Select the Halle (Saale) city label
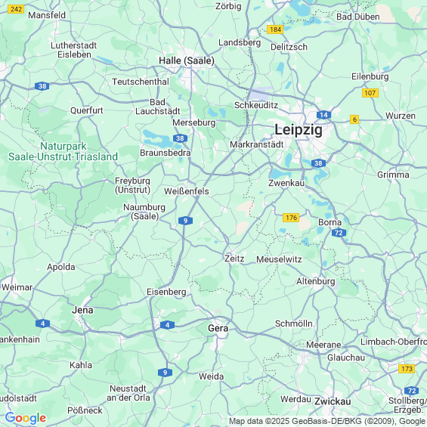This screenshot has height=427, width=427. tap(187, 60)
